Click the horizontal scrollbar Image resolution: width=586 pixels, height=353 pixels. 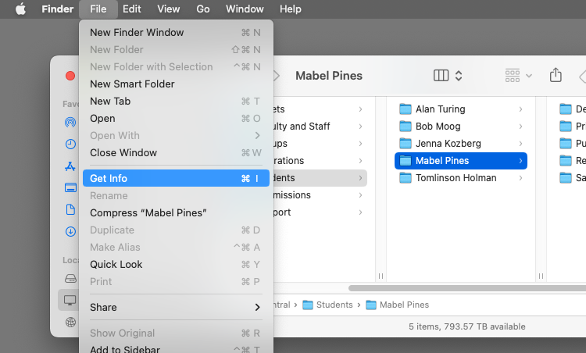coord(467,288)
